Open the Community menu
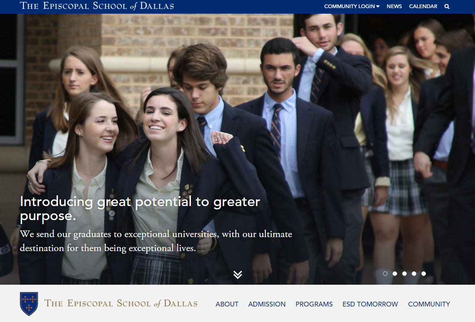The height and width of the screenshot is (322, 475). tap(429, 304)
